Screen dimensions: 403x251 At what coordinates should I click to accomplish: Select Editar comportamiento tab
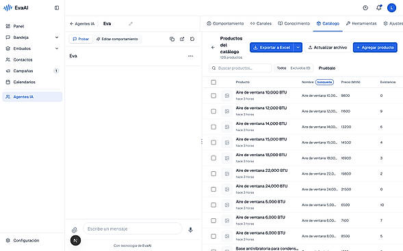pyautogui.click(x=117, y=39)
